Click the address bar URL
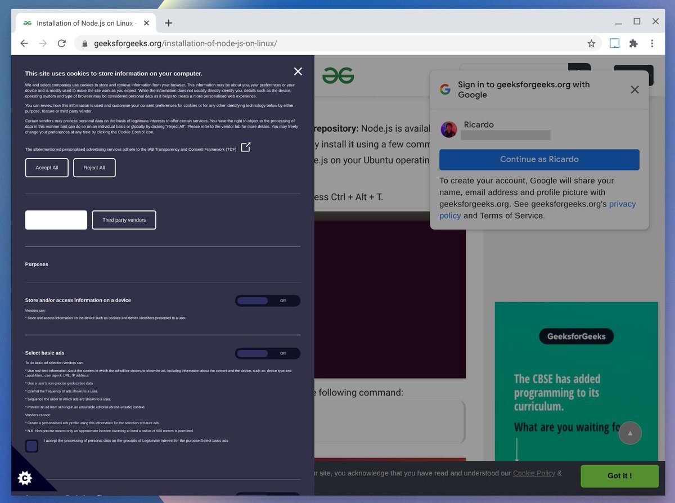 [186, 43]
